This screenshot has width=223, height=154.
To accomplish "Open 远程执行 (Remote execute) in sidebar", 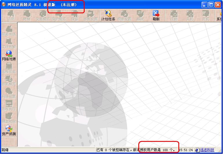I will pyautogui.click(x=9, y=105).
